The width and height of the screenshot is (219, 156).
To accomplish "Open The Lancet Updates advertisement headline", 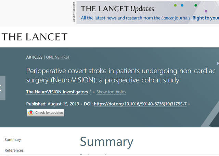I will click(117, 9).
